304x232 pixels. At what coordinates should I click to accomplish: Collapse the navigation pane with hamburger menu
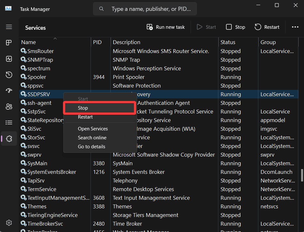coord(9,27)
